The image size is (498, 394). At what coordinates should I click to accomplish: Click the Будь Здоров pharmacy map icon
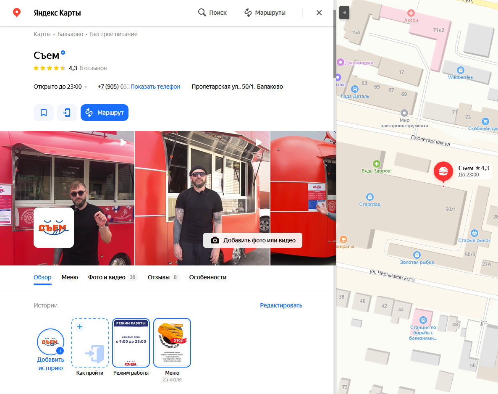coord(377,163)
